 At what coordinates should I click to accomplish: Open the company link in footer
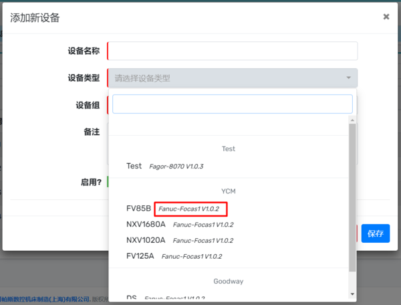45,299
